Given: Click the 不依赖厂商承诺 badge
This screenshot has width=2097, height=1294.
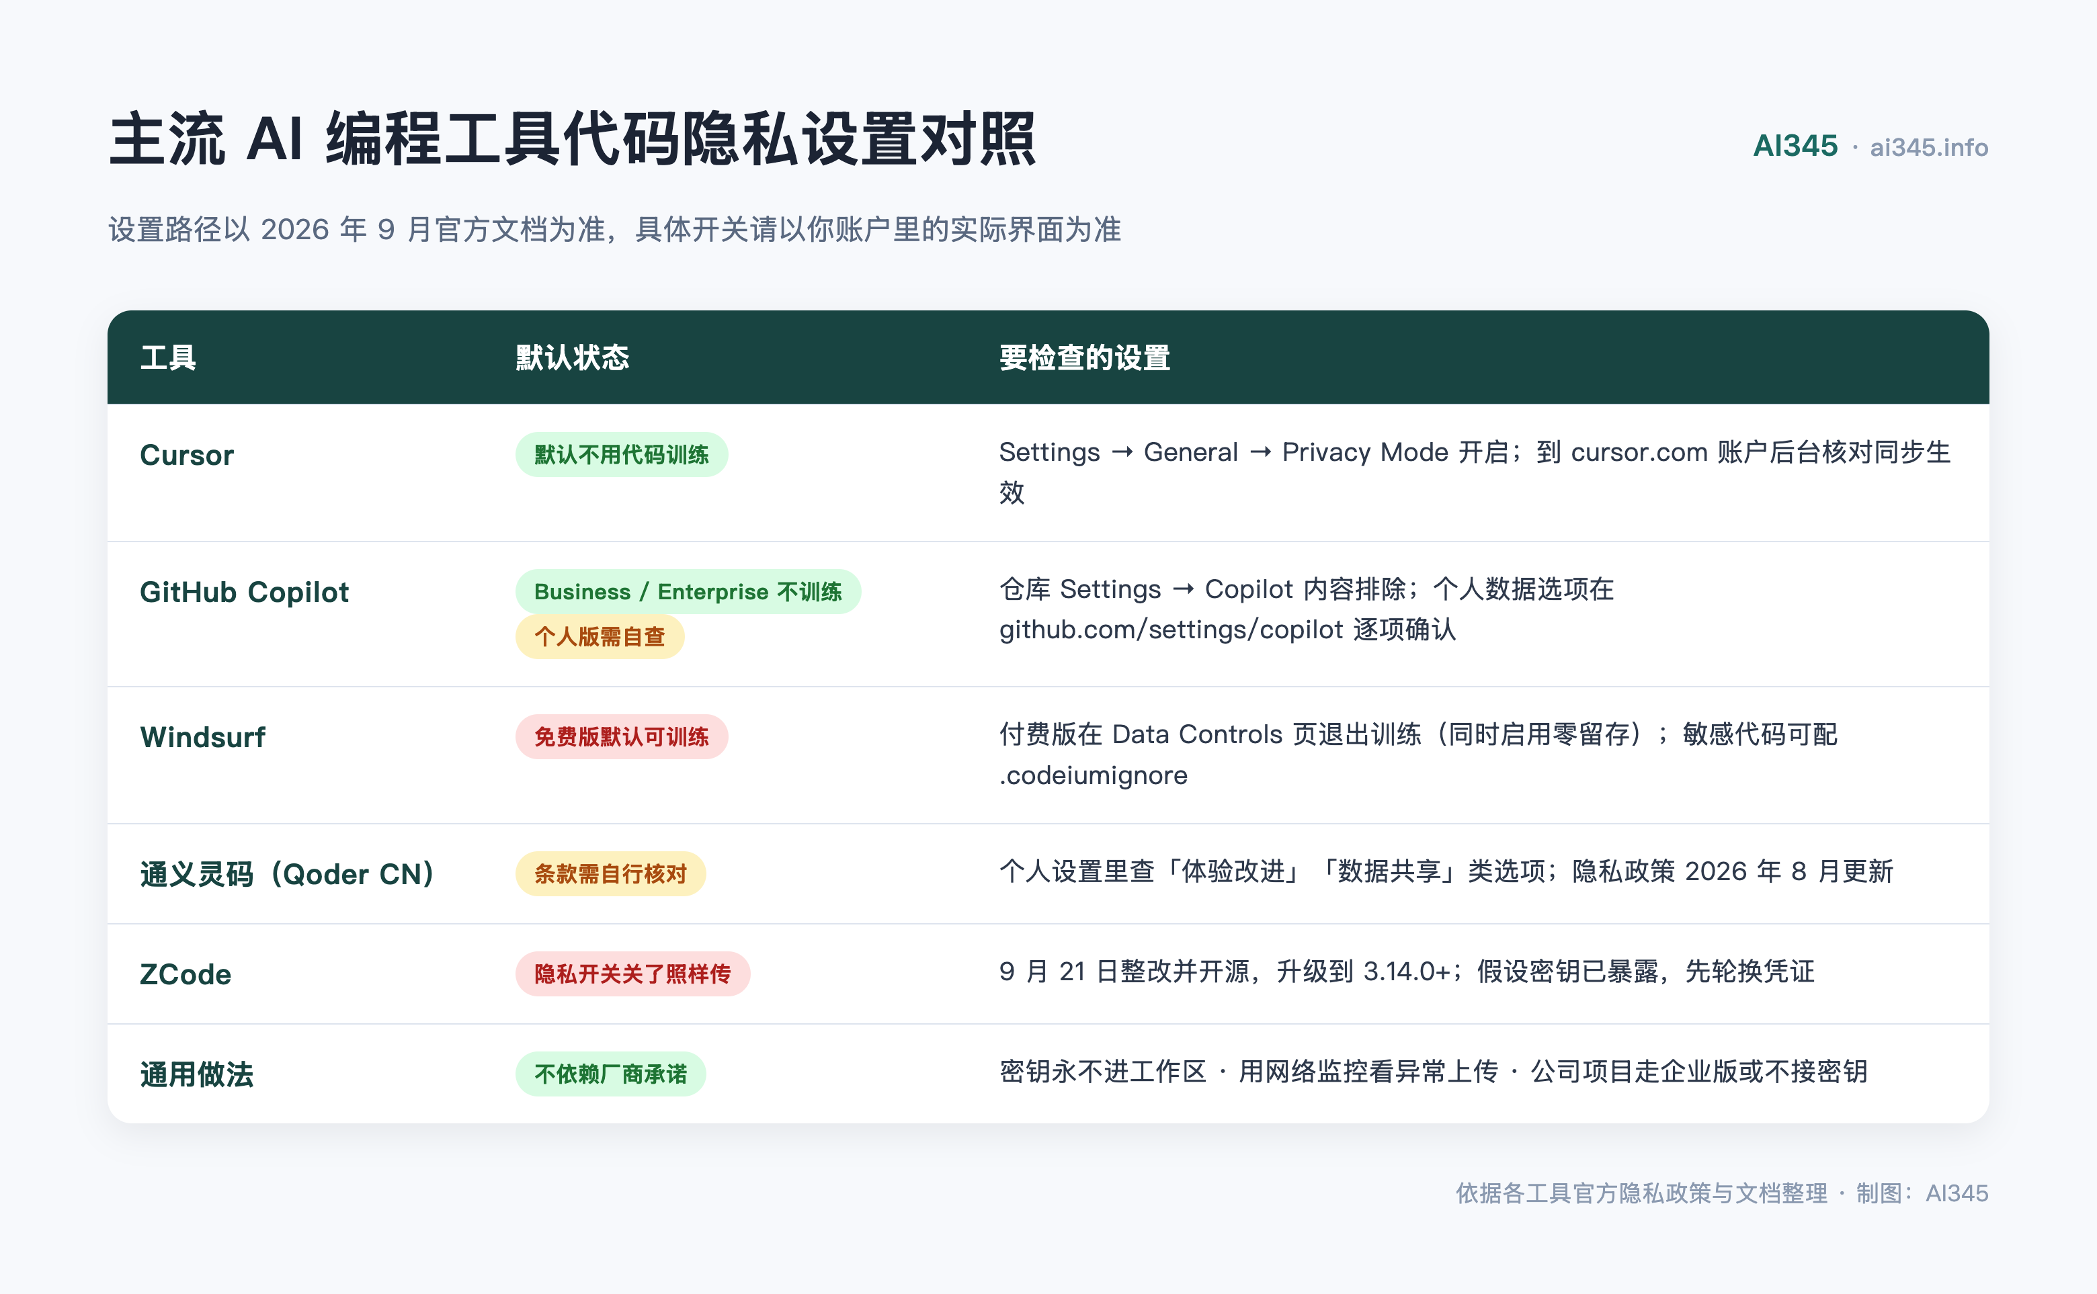Looking at the screenshot, I should point(610,1074).
